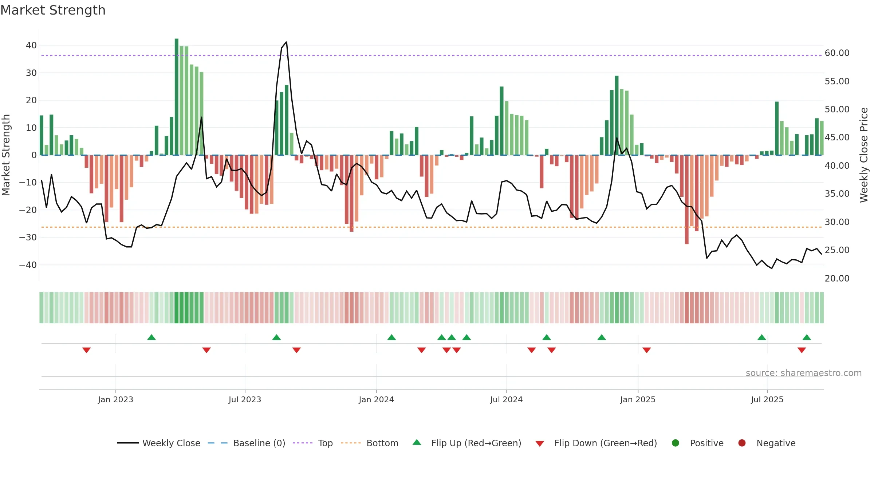Screen dimensions: 874x491
Task: Click the flip-up marker just after Jan 2023
Action: click(151, 337)
